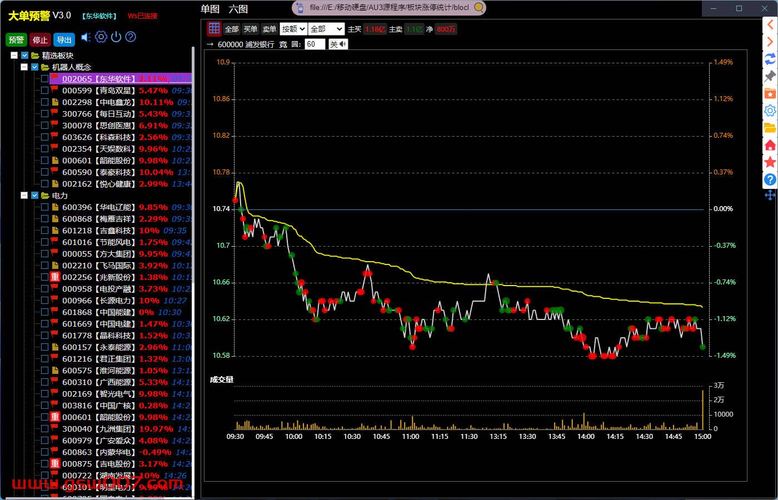778x500 pixels.
Task: Switch to the 六图 view tab
Action: 238,9
